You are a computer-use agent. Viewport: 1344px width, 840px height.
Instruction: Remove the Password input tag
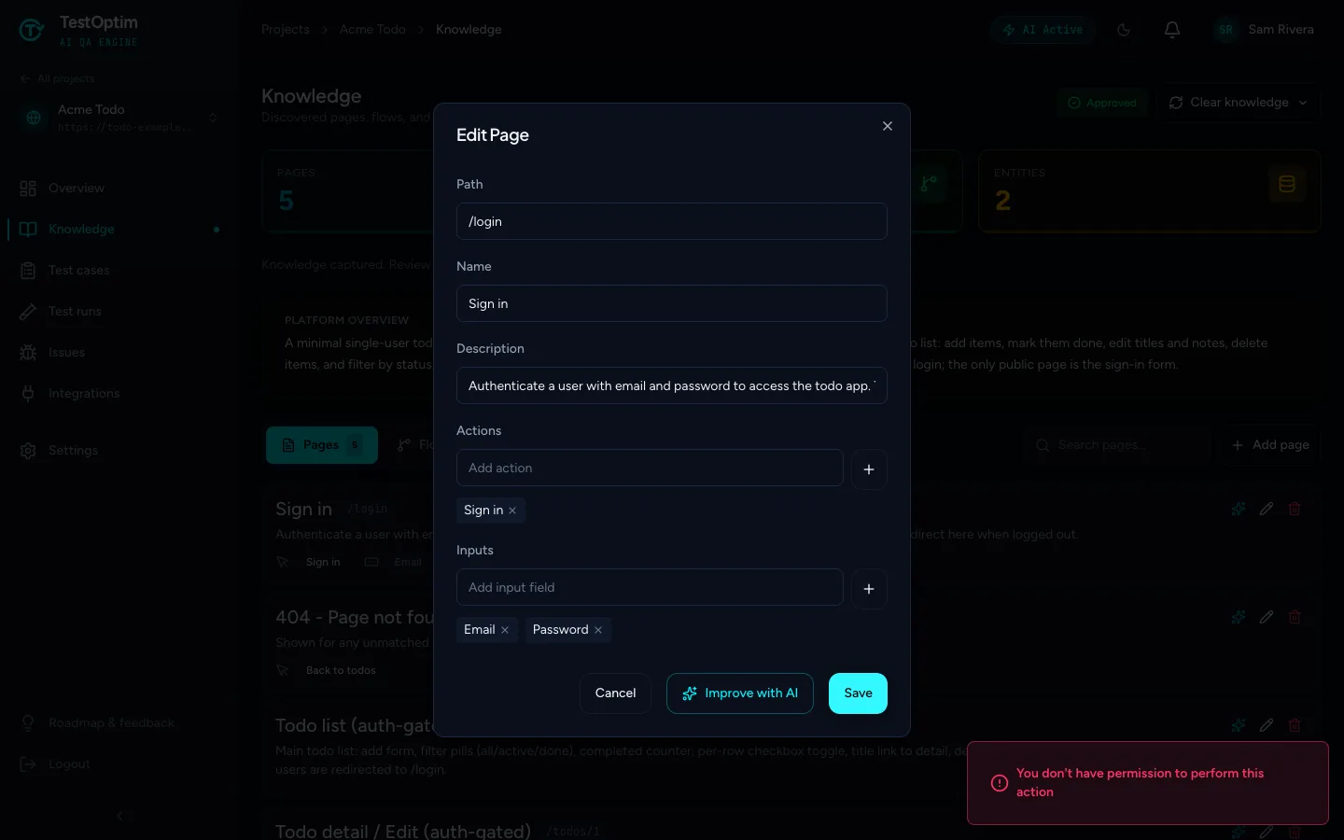click(x=598, y=630)
